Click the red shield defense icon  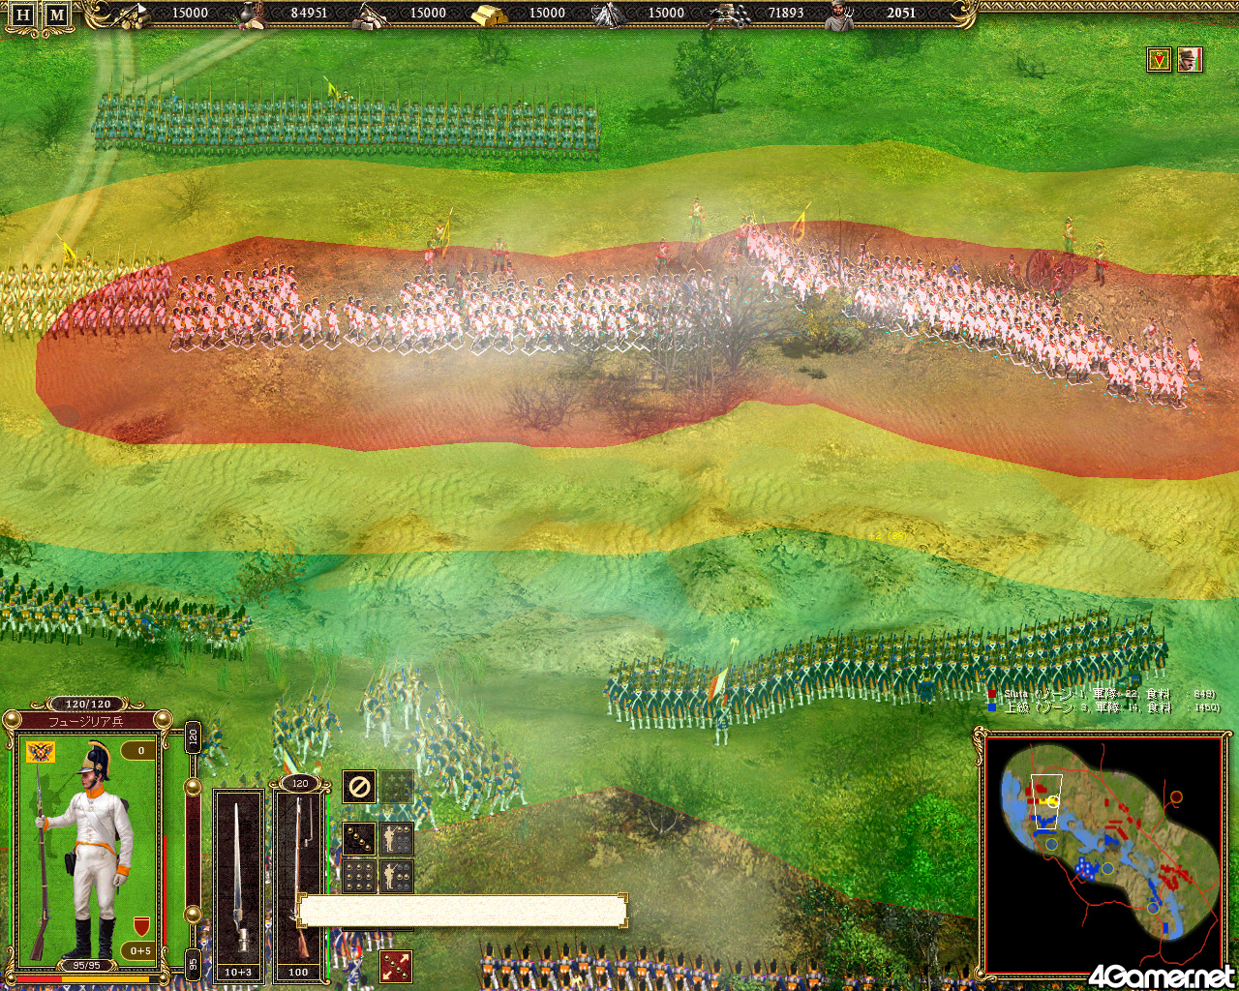(141, 925)
